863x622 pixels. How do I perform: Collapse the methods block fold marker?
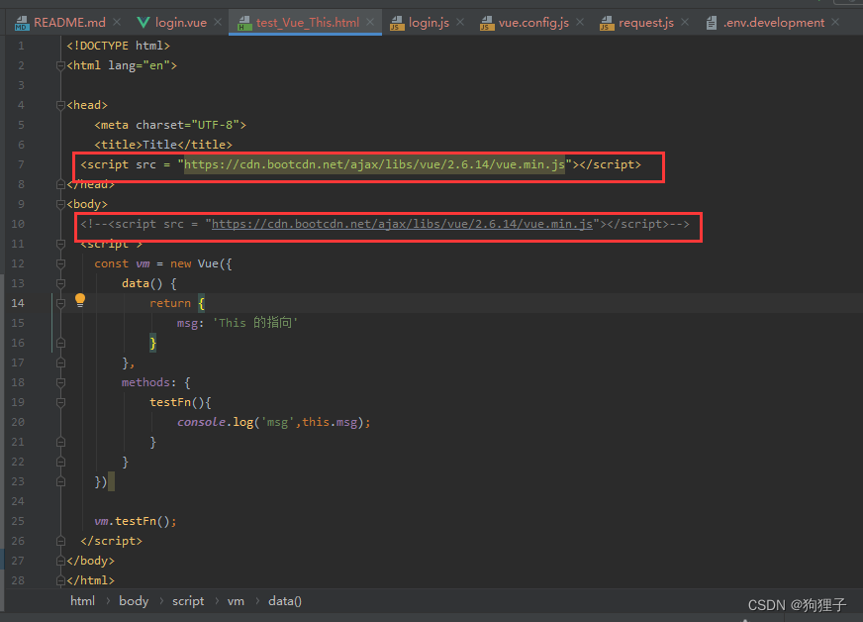[60, 381]
